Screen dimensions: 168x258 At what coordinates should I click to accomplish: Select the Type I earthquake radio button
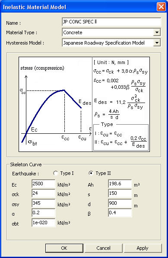(x=56, y=173)
